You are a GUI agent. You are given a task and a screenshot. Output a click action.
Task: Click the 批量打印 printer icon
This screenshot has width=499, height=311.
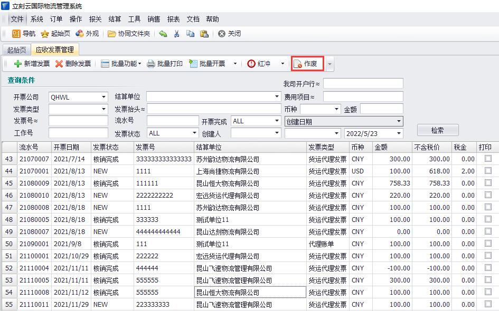151,64
